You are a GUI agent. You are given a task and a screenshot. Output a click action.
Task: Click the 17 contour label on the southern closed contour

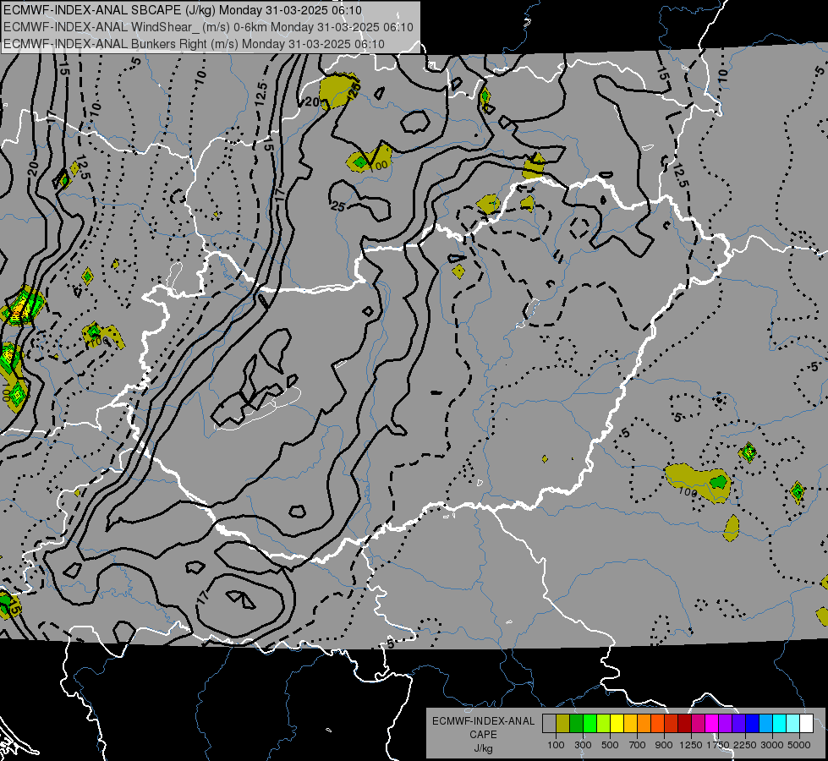coord(203,597)
